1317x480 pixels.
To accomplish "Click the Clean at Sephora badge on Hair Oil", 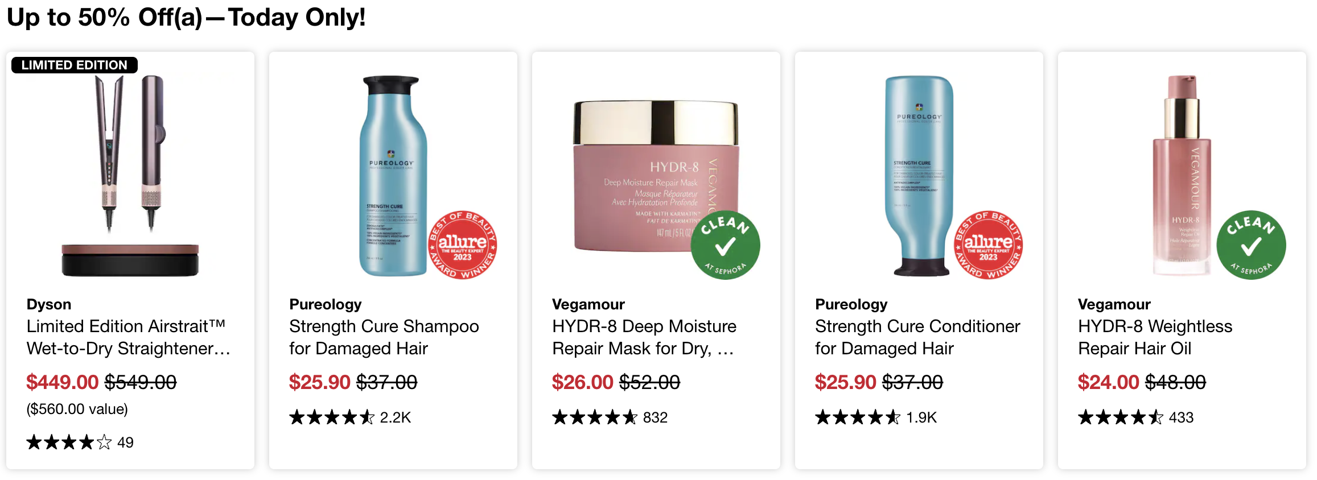I will (1252, 245).
